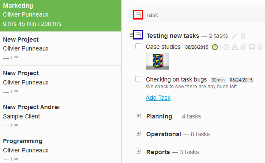Add a comment to Case studies task
This screenshot has height=163, width=265.
tap(252, 47)
